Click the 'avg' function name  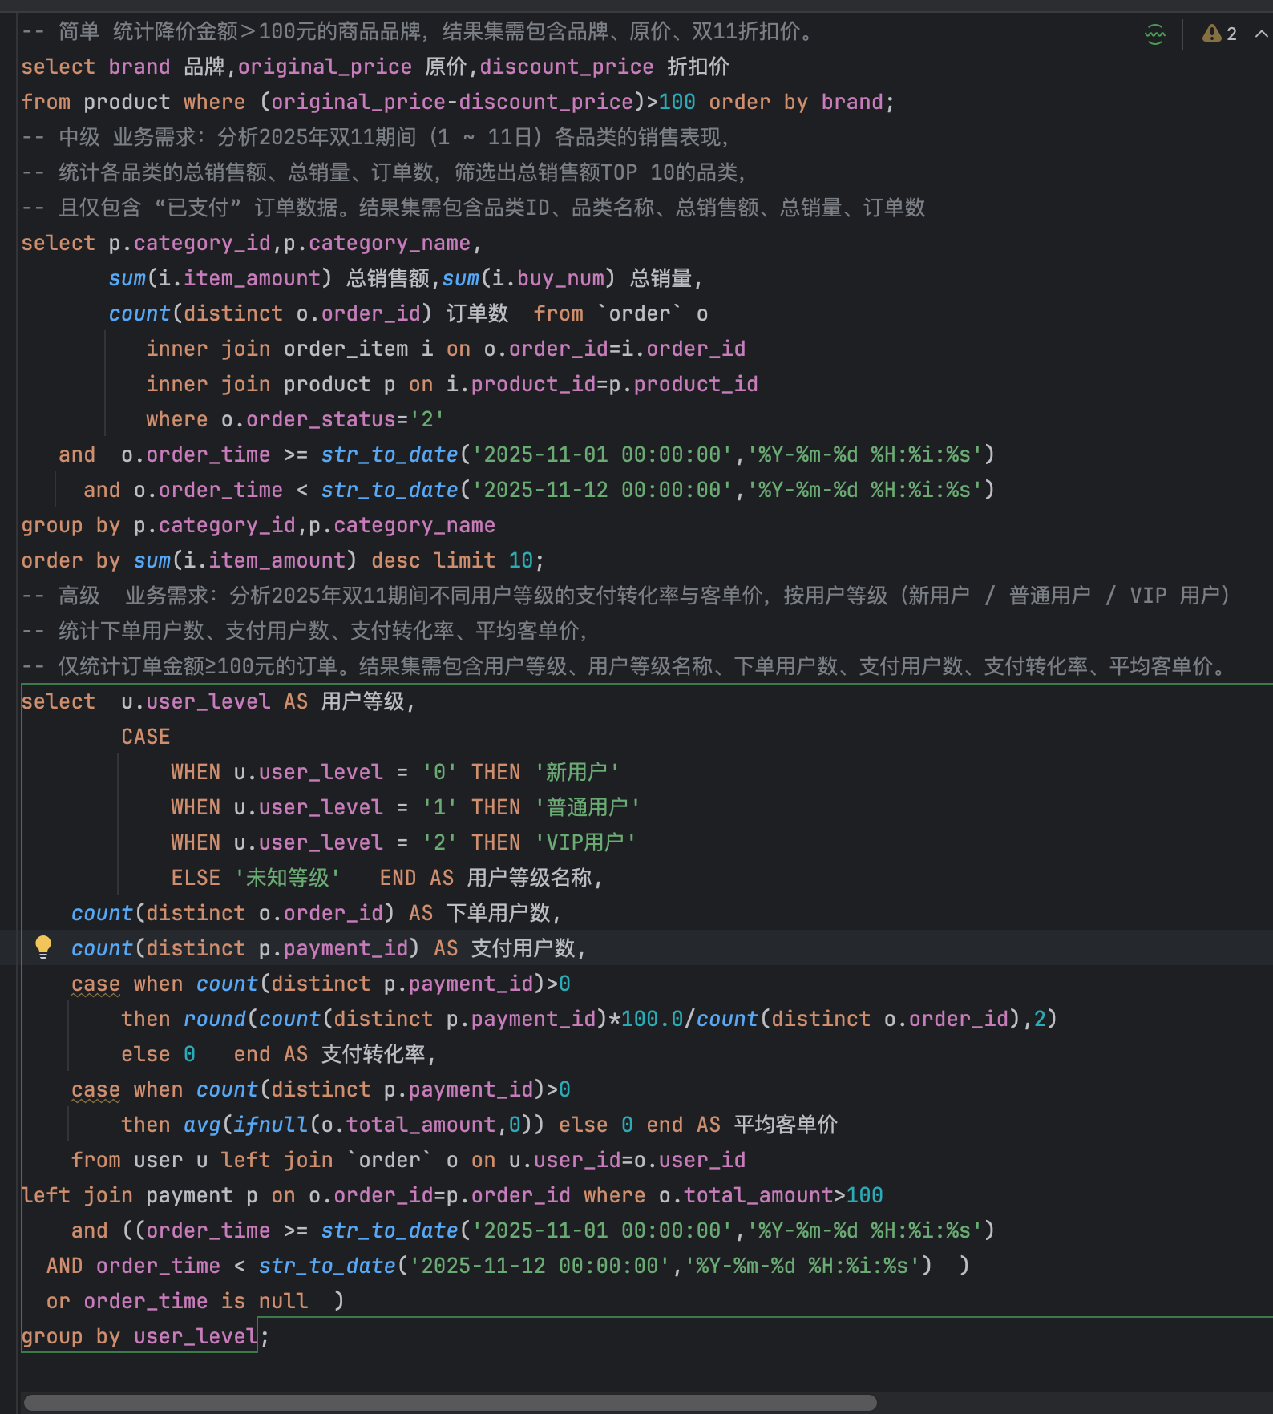[202, 1125]
